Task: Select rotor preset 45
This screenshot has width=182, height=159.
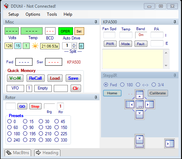Action: tap(57, 121)
